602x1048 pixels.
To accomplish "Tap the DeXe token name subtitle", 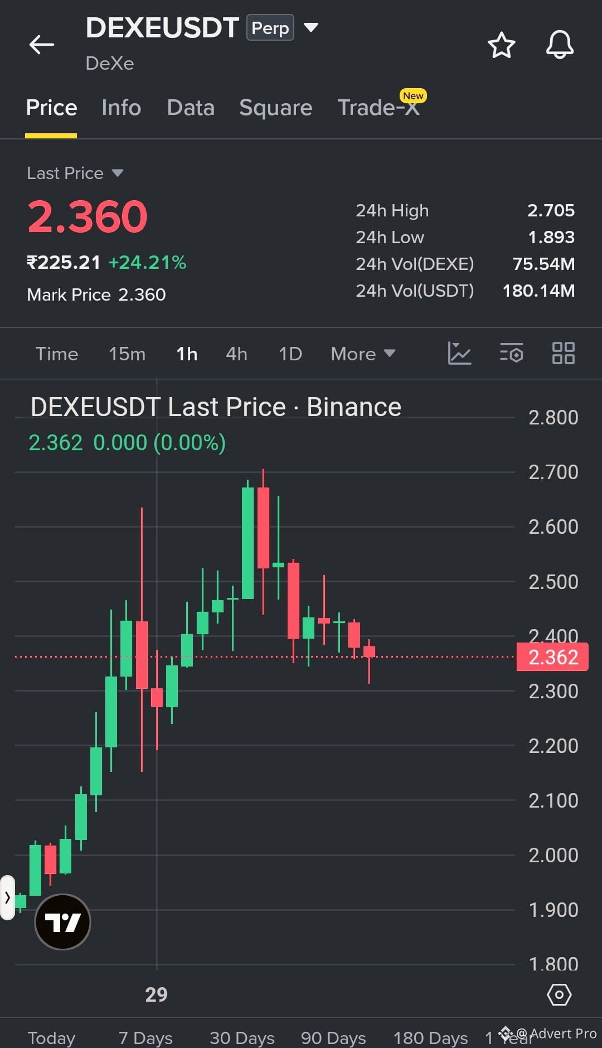I will [110, 64].
